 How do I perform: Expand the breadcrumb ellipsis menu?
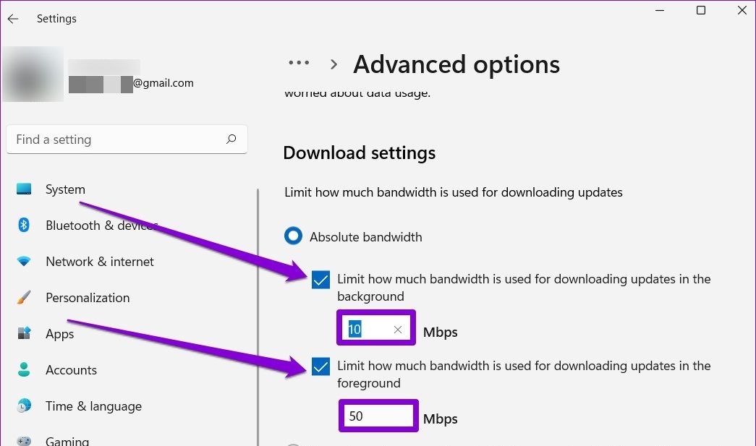click(299, 63)
